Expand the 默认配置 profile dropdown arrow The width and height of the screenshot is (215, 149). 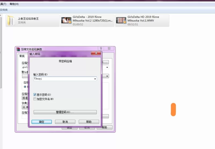(107, 76)
